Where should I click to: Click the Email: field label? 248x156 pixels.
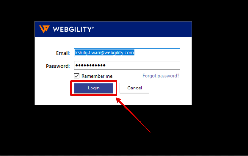(63, 53)
